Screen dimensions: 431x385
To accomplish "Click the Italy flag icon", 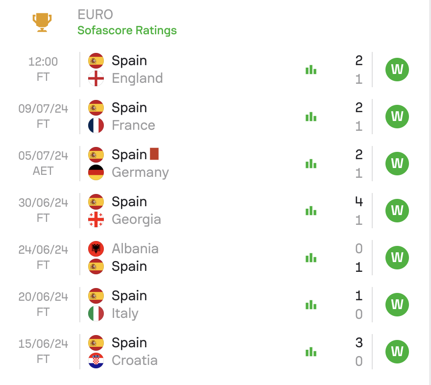I will [x=96, y=313].
